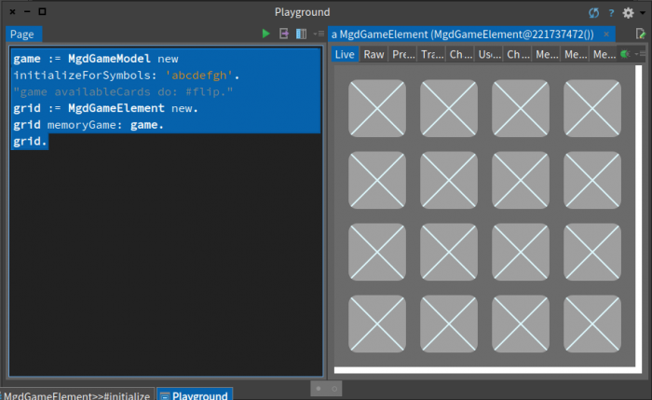
Task: Flip the first card in the second row
Action: click(x=377, y=180)
